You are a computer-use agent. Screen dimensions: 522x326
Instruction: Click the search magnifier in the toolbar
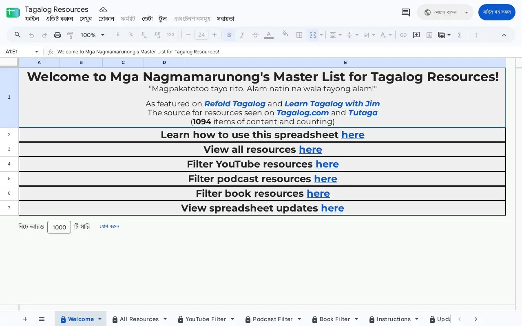[18, 35]
